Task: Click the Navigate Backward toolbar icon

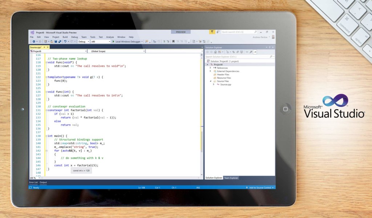Action: pos(34,41)
